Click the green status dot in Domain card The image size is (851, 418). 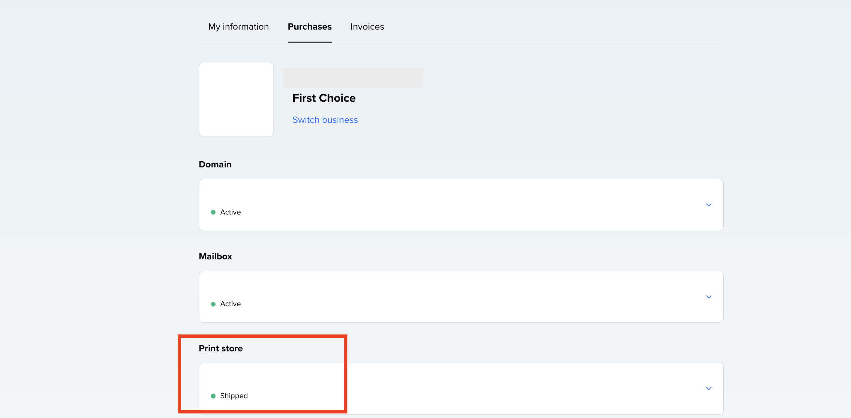213,212
